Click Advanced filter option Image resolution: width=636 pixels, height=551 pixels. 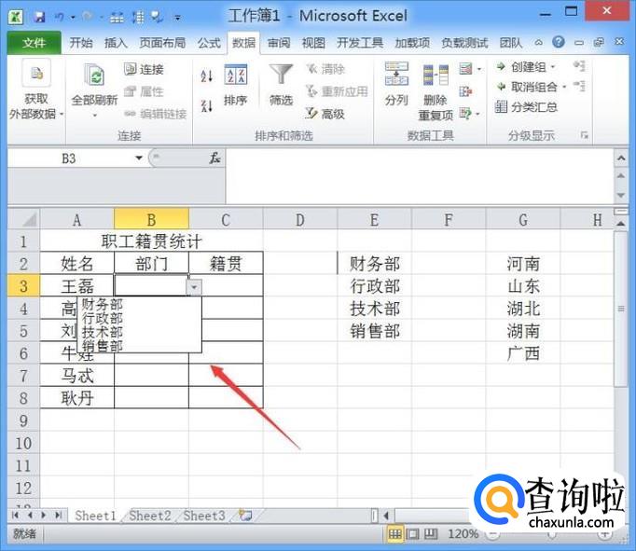(x=325, y=114)
